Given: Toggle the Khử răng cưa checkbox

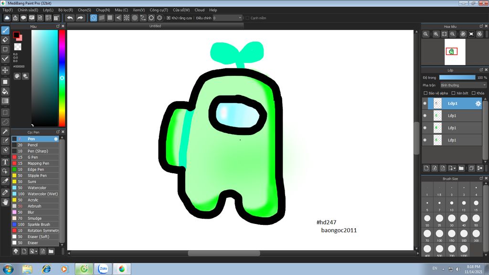Looking at the screenshot, I should pyautogui.click(x=169, y=18).
